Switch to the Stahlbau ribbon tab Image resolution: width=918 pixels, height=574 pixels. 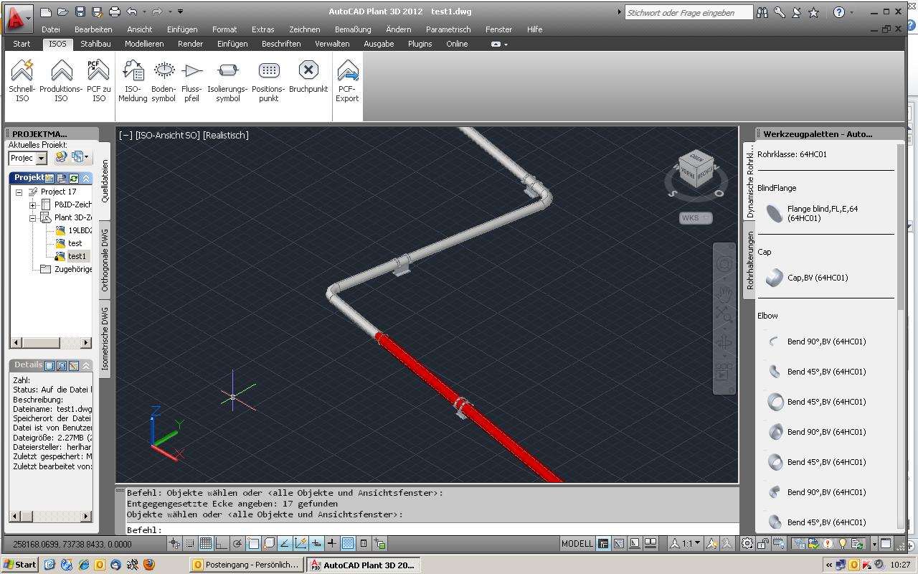pyautogui.click(x=95, y=44)
